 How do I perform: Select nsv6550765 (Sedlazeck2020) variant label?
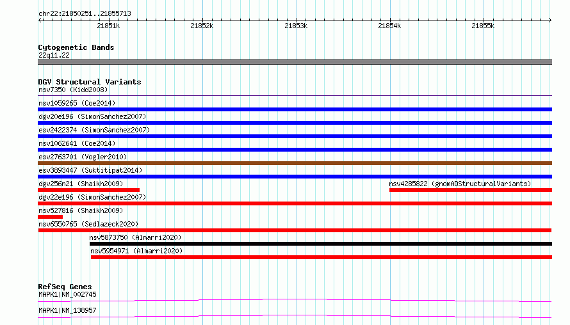pyautogui.click(x=88, y=224)
